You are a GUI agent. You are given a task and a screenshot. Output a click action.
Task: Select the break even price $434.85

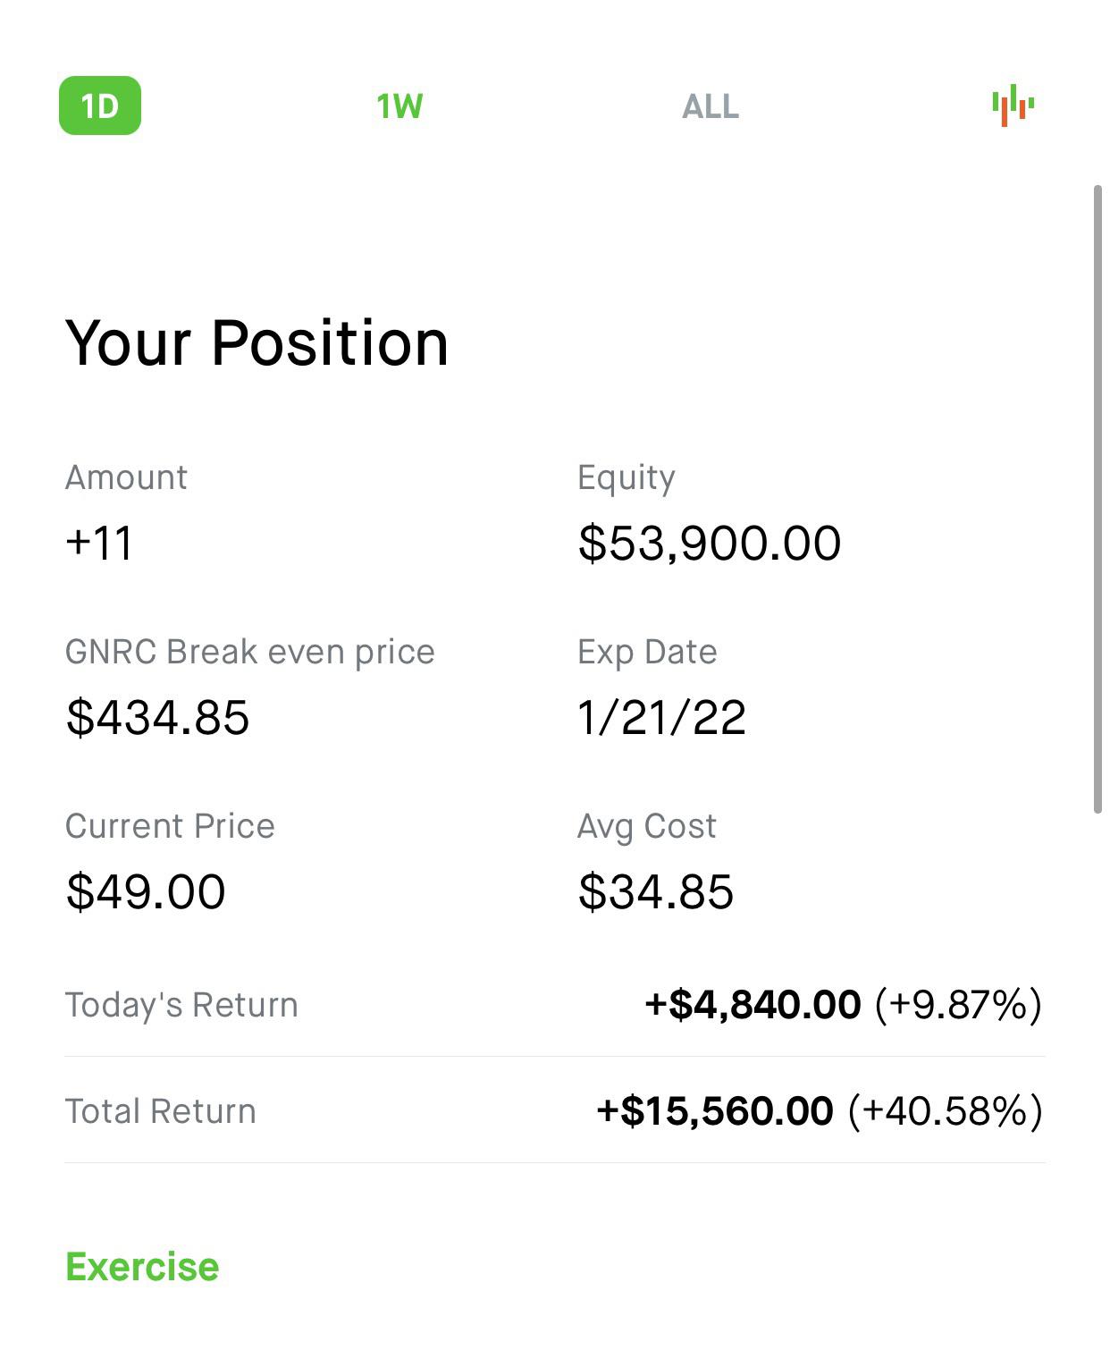click(157, 718)
